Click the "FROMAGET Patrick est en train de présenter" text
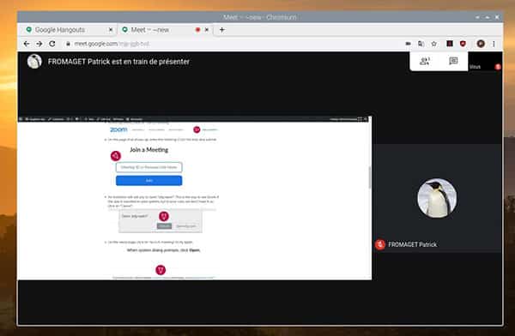The height and width of the screenshot is (336, 515). [118, 62]
